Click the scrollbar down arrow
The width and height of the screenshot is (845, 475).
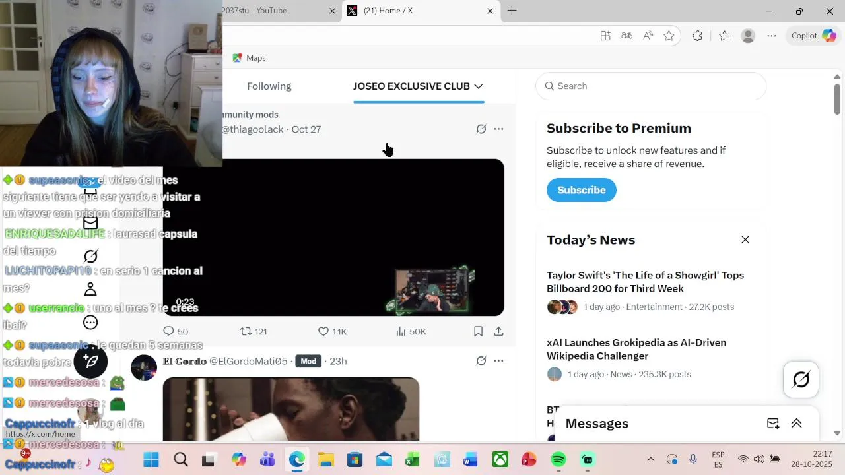(x=837, y=433)
